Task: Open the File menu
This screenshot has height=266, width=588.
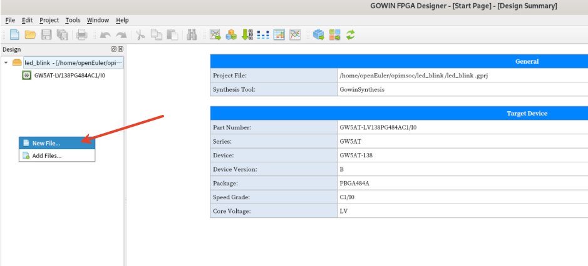Action: point(10,20)
